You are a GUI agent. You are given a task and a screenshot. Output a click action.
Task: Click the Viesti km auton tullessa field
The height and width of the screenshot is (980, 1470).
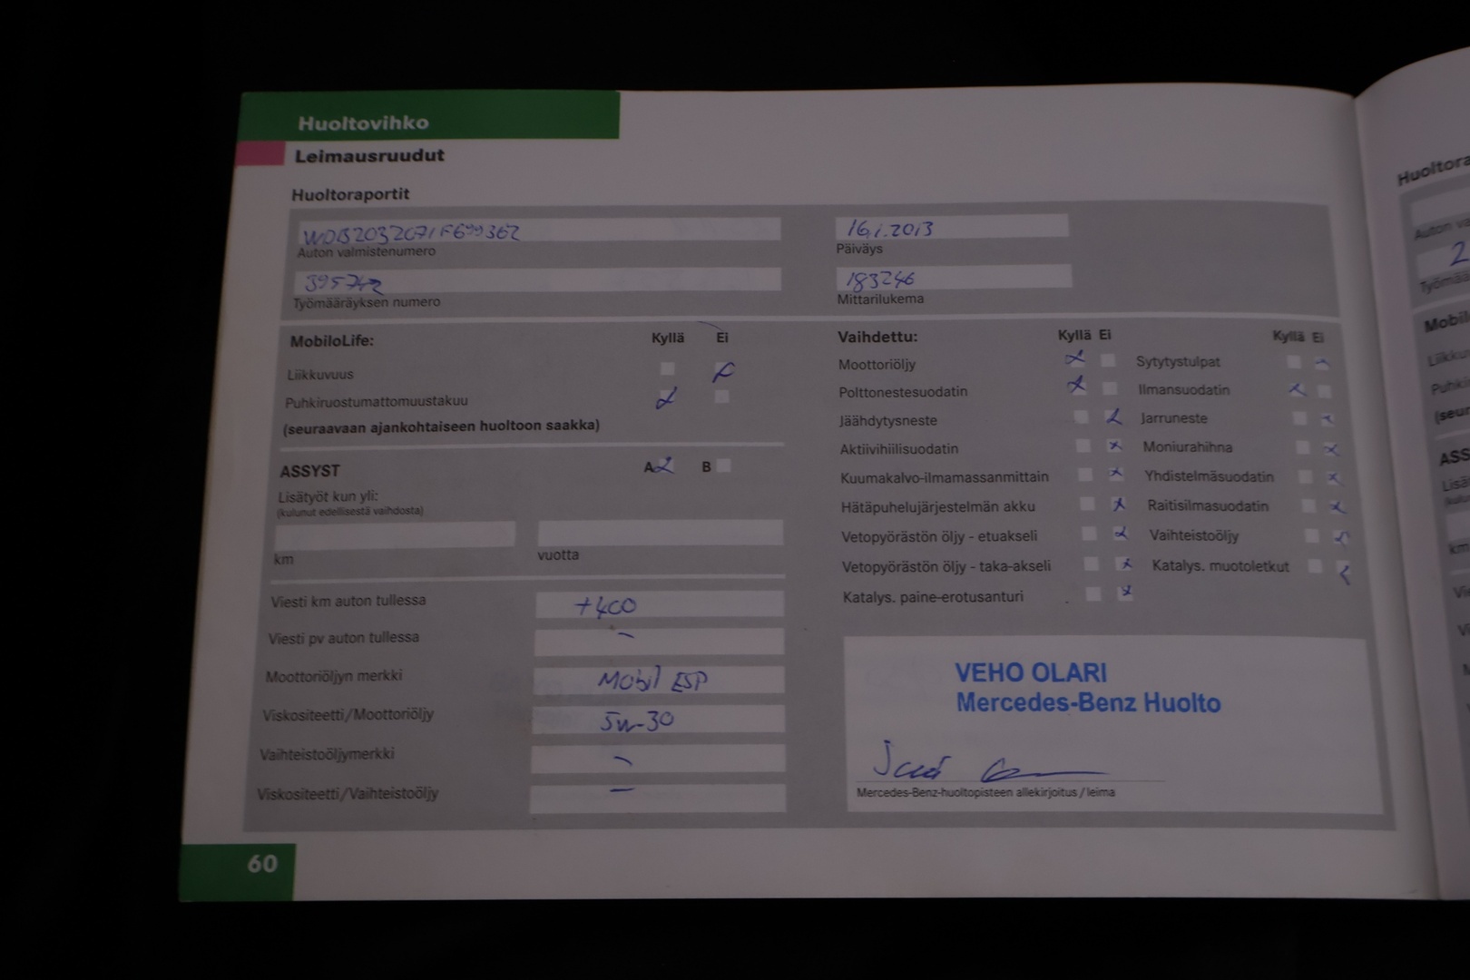pyautogui.click(x=659, y=604)
